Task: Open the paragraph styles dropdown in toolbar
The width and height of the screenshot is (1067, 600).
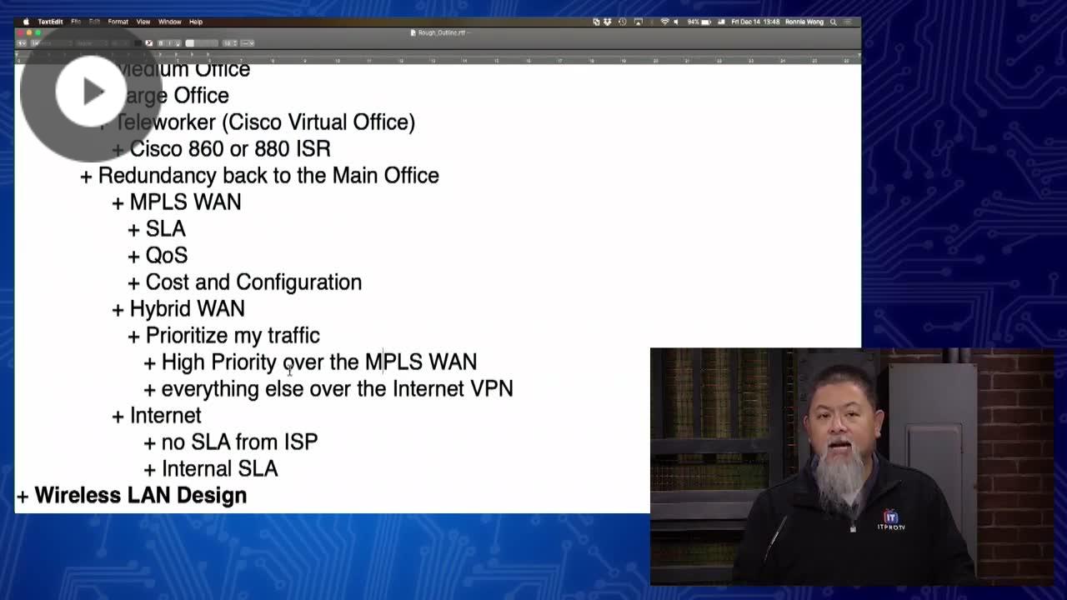Action: pyautogui.click(x=22, y=43)
